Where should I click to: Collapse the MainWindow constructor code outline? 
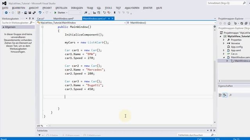[42, 27]
